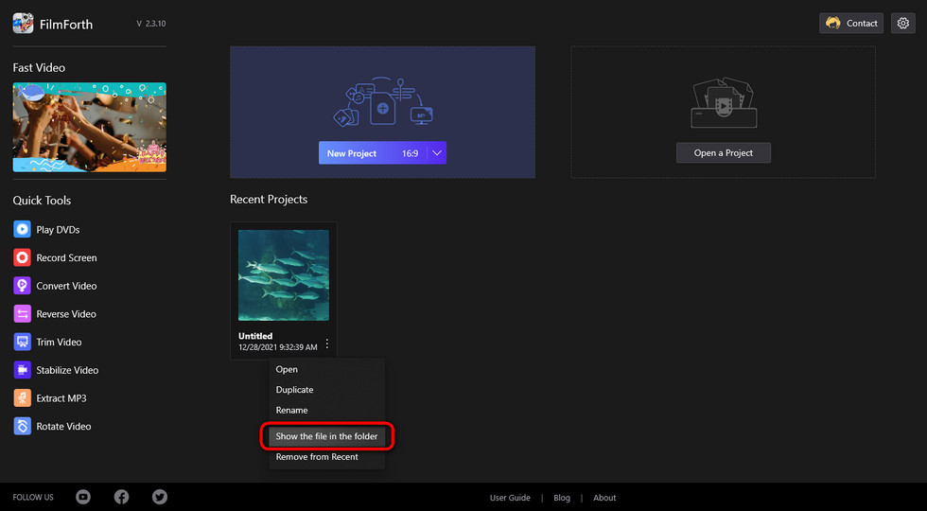Click the Rotate Video label
This screenshot has height=511, width=927.
[x=63, y=427]
